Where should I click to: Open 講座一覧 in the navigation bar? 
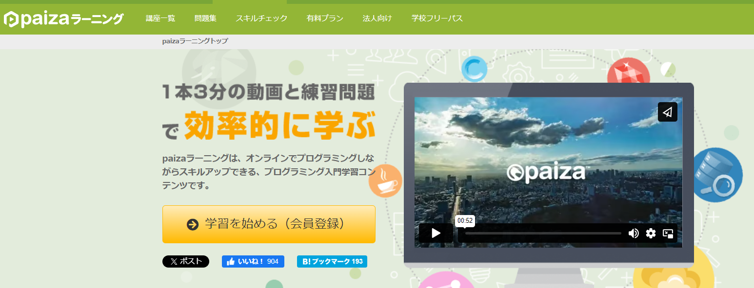pyautogui.click(x=160, y=18)
